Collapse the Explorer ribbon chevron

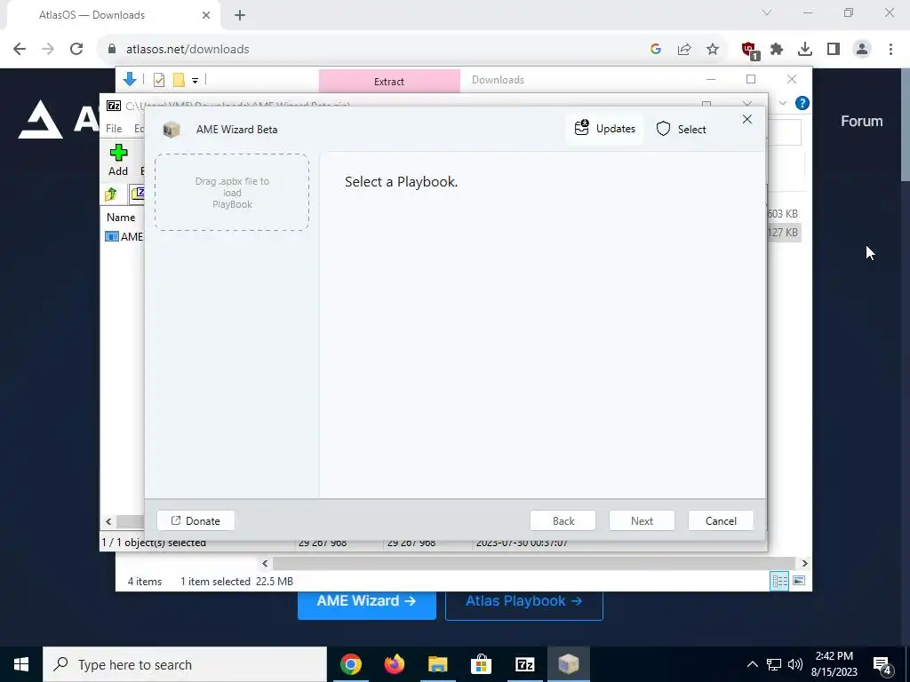tap(782, 103)
